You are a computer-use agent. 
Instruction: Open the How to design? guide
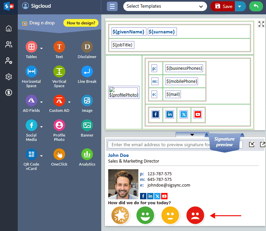click(81, 23)
